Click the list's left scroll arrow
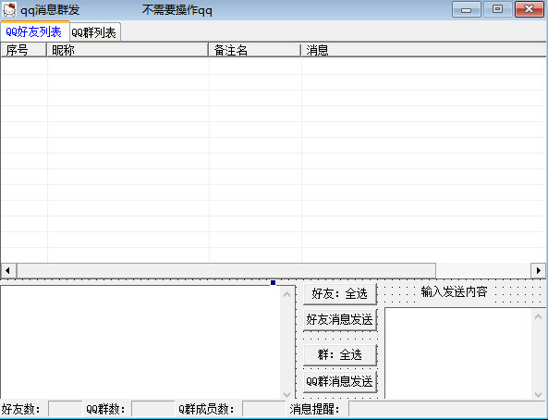This screenshot has height=420, width=548. tap(8, 270)
